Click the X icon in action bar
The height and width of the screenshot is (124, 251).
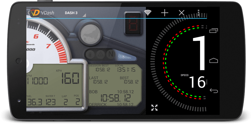tap(181, 13)
